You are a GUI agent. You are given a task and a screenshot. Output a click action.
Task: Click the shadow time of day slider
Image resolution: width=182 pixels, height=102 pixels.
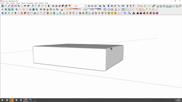click(92, 9)
